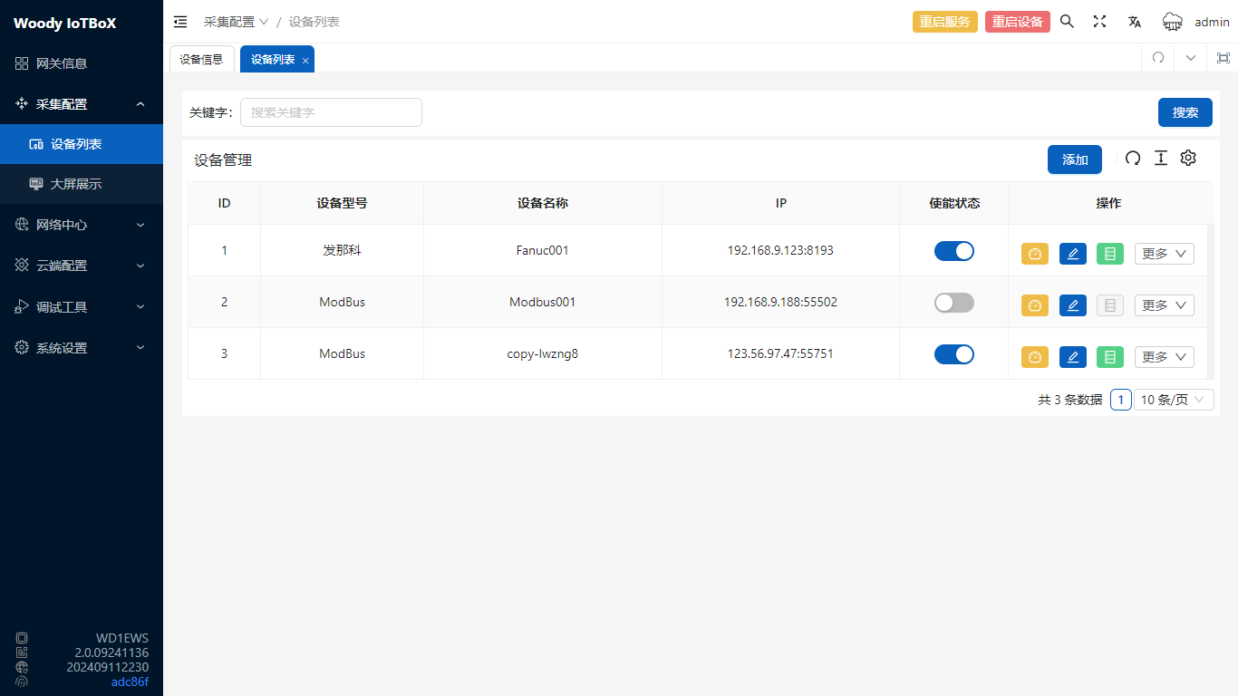The image size is (1238, 696).
Task: Open the 10 条/页 page size dropdown
Action: (x=1174, y=400)
